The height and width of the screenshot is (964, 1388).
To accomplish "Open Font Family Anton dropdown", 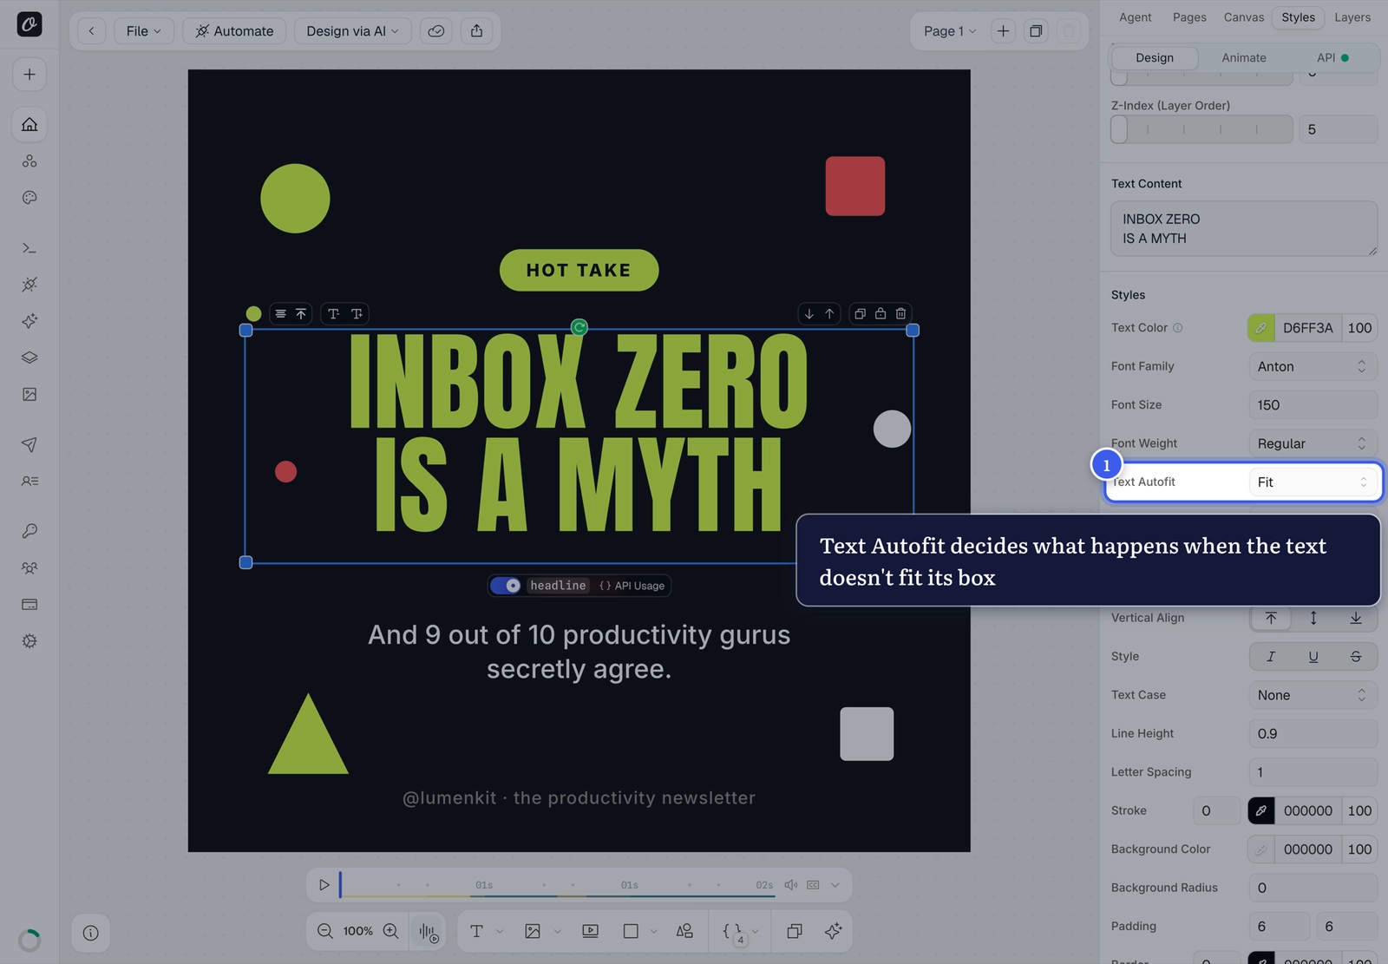I will (1313, 367).
